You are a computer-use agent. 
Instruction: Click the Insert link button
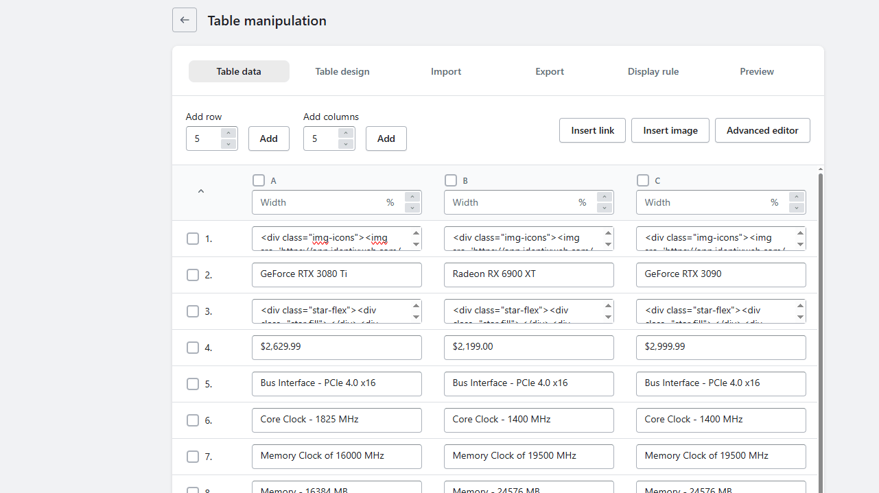coord(592,130)
